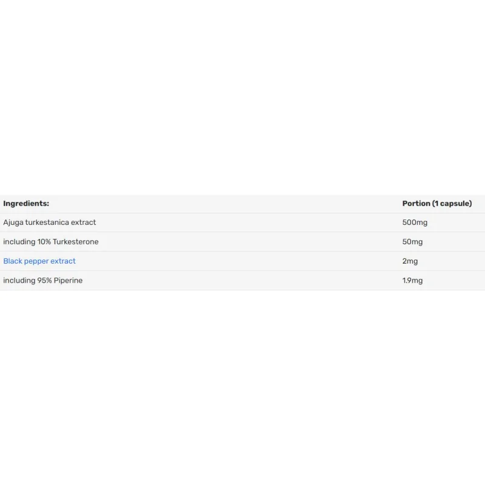485x485 pixels.
Task: Select the Ajuga turkestanica extract text
Action: pyautogui.click(x=50, y=222)
